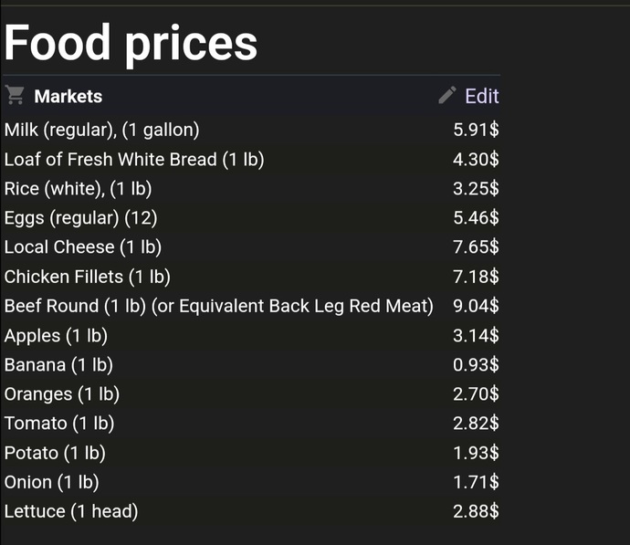Select the Rice (white) price 3.25$
Image resolution: width=630 pixels, height=545 pixels.
click(476, 189)
